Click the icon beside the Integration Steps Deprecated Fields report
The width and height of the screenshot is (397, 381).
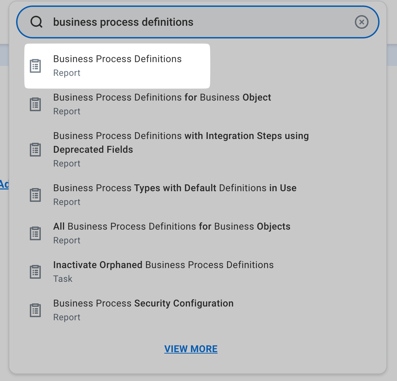(35, 150)
